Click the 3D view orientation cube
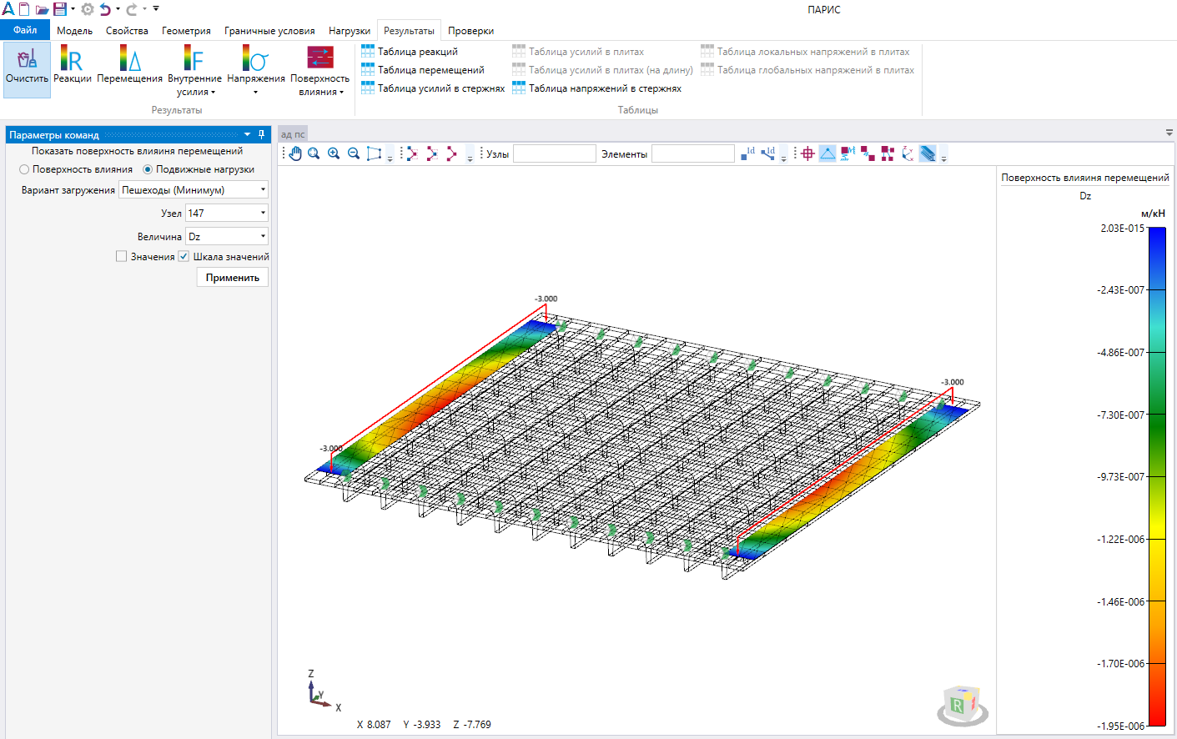Screen dimensions: 1177x739 point(962,706)
